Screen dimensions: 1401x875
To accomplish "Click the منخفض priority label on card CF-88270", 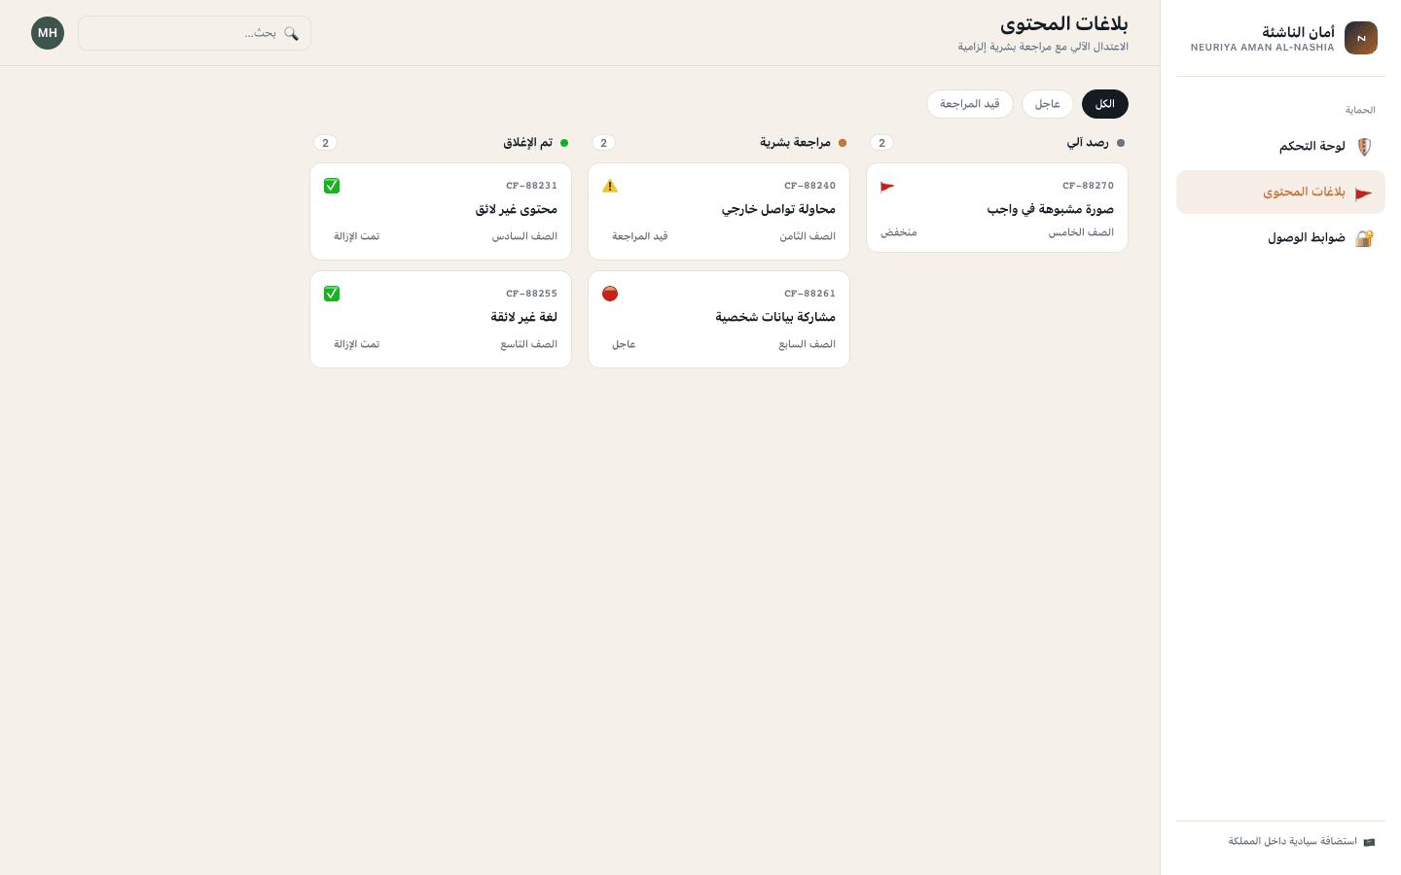I will click(899, 232).
